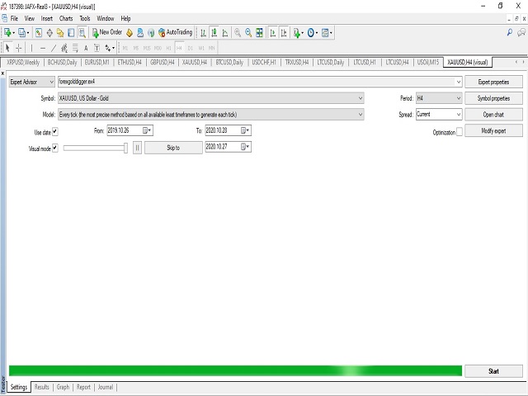Uncheck the 'Visual mode' checkbox
This screenshot has height=396, width=528.
(x=55, y=148)
